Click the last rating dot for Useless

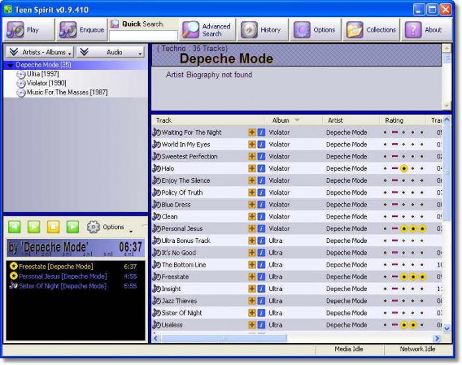point(422,325)
